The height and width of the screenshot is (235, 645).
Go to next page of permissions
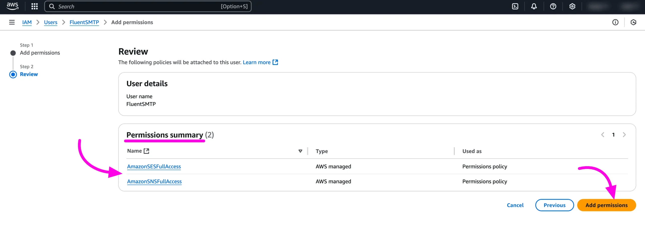pos(624,135)
